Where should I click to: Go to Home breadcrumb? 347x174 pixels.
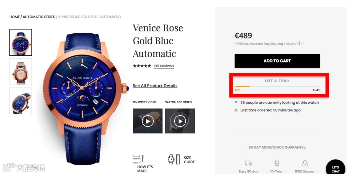click(14, 17)
